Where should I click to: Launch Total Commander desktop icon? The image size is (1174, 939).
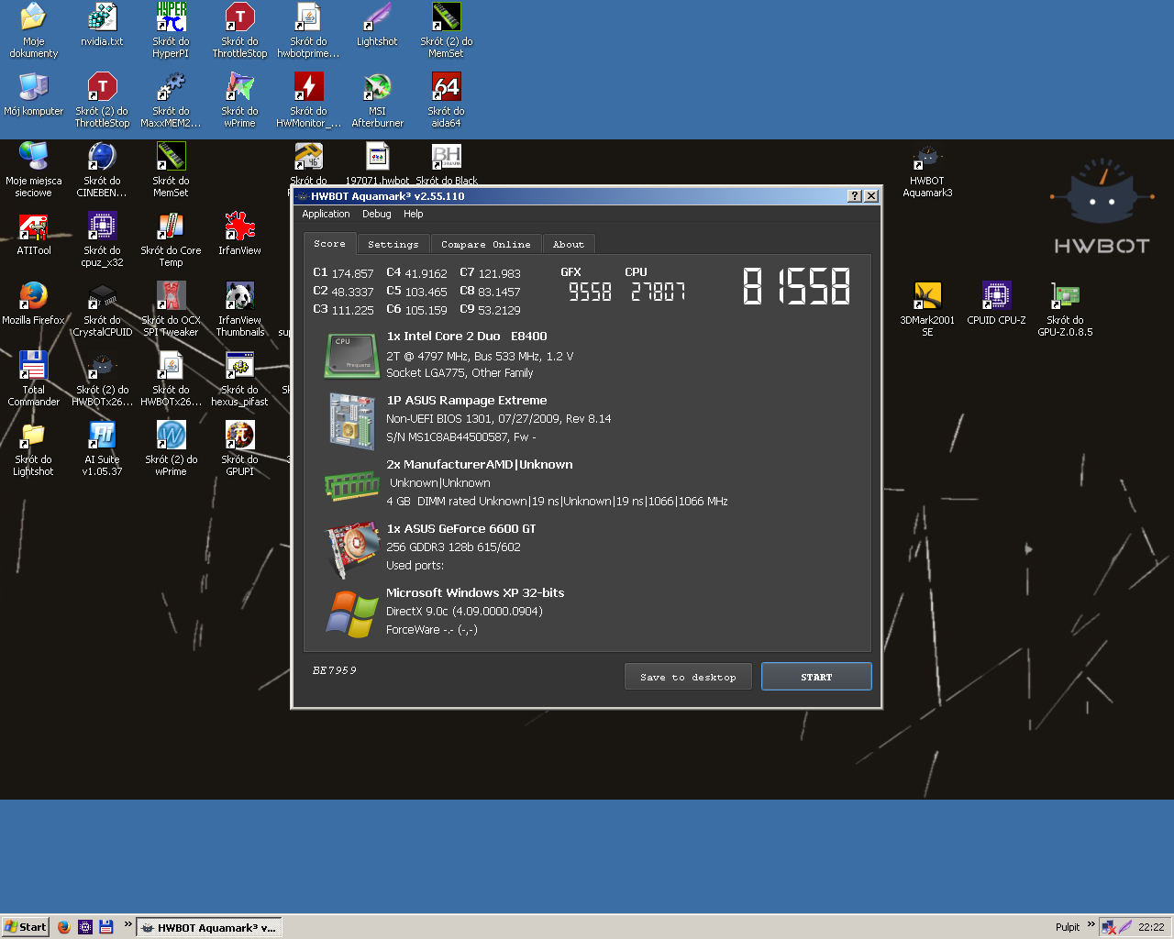(x=34, y=379)
